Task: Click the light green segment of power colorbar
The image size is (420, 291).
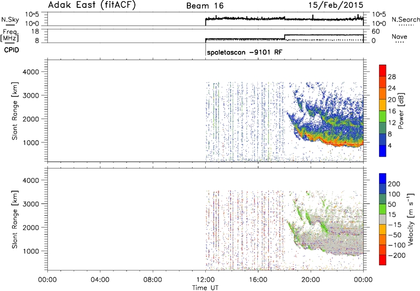Action: (383, 117)
